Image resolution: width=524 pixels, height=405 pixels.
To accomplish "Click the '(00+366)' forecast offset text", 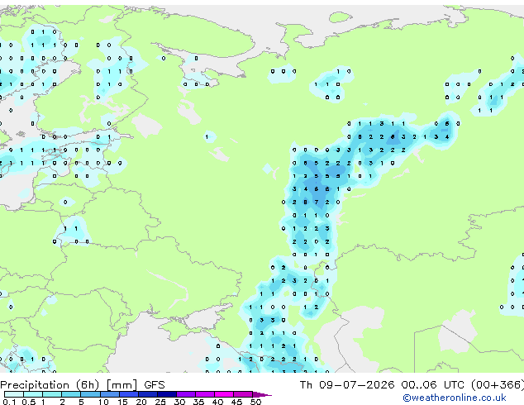I will coord(498,385).
